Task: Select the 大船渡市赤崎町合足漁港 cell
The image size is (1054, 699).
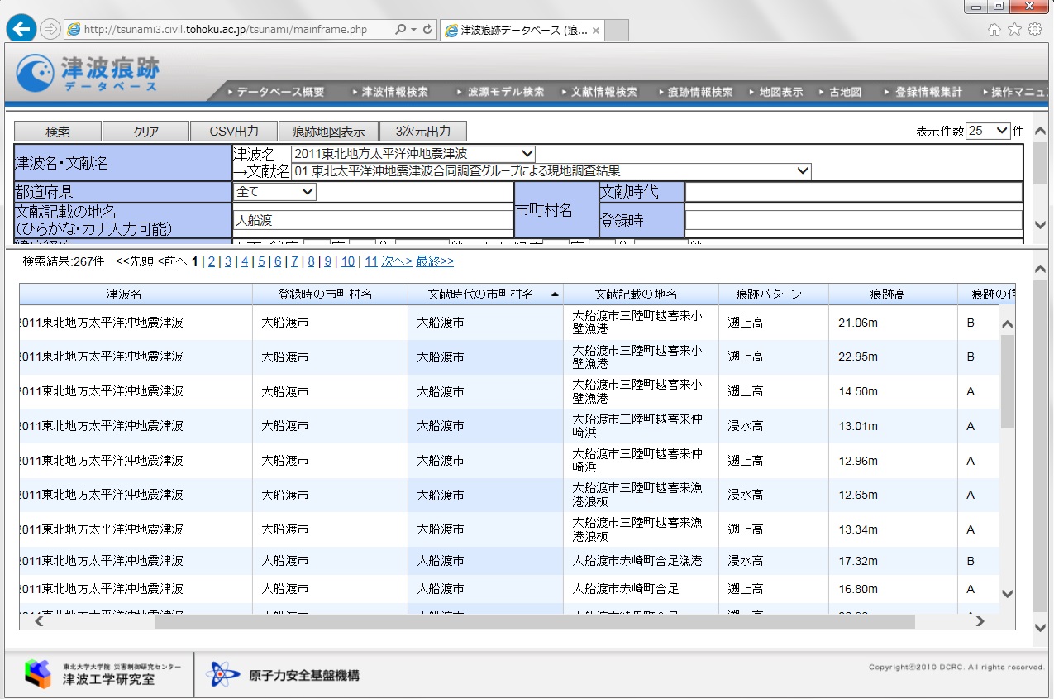Action: point(641,561)
